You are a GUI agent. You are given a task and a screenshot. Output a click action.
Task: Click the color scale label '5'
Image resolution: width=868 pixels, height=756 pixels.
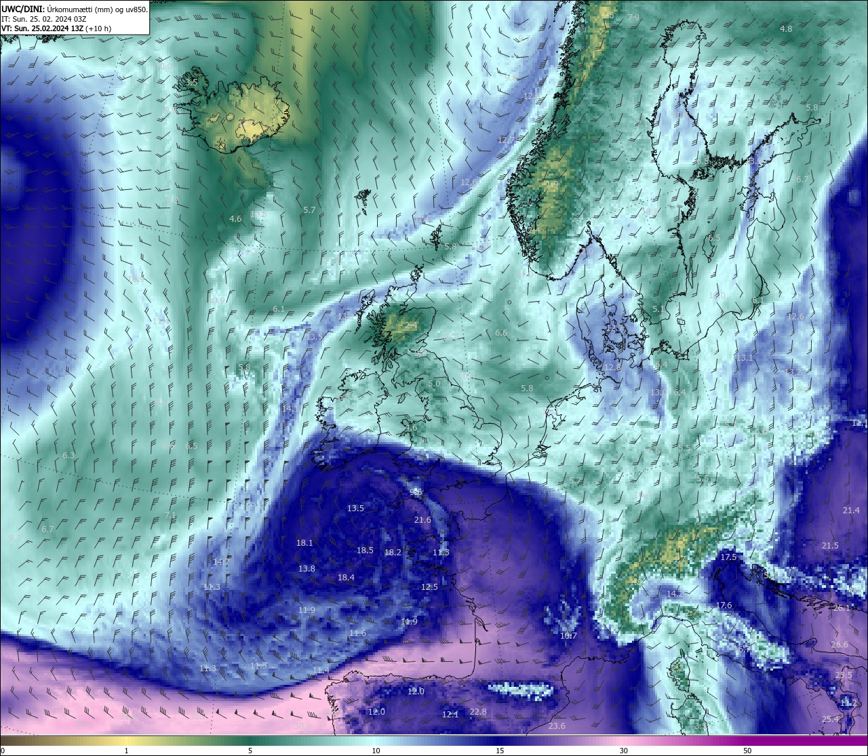point(250,751)
